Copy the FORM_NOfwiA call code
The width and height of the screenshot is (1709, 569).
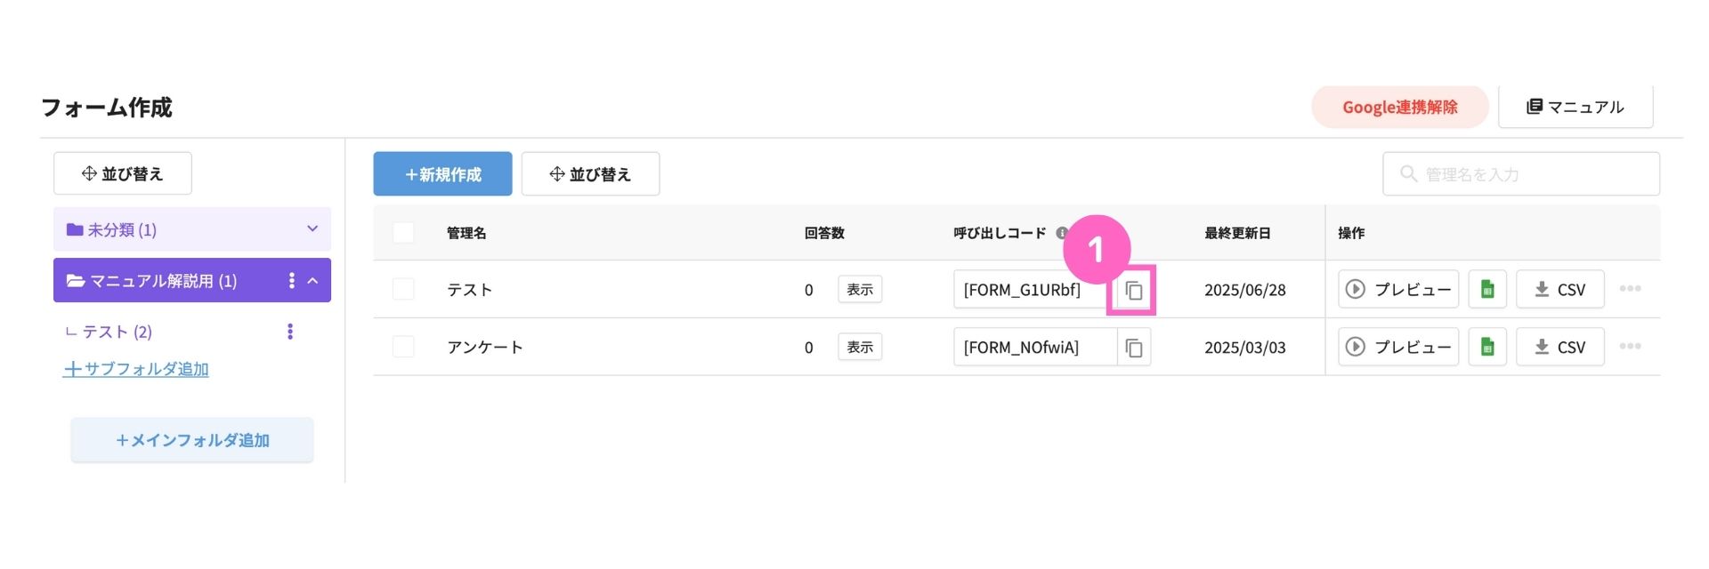[x=1133, y=348]
